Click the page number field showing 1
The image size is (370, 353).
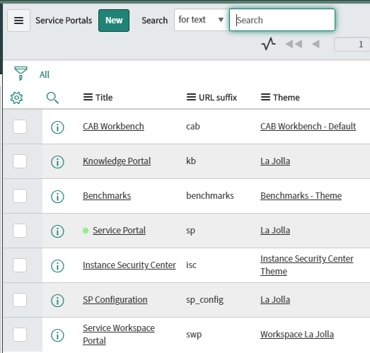tap(352, 44)
